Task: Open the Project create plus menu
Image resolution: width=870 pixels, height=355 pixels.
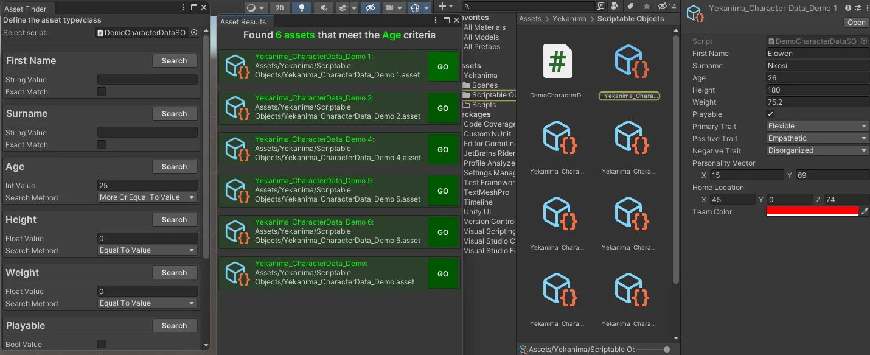Action: point(445,7)
